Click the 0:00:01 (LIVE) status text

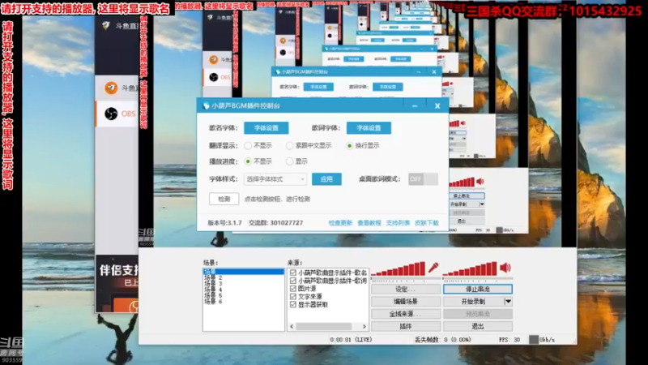(351, 339)
